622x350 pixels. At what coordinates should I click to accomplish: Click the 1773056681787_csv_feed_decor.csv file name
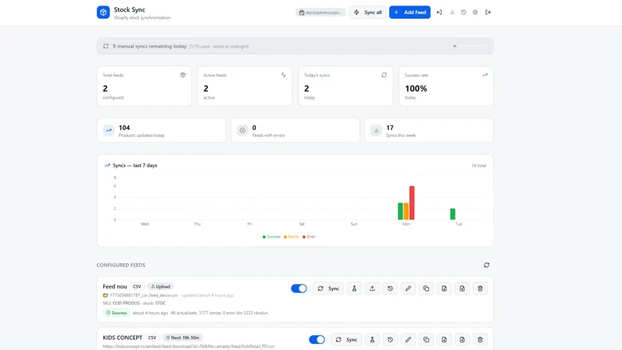(144, 296)
